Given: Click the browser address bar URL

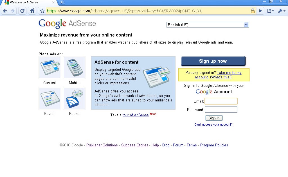Looking at the screenshot, I should 124,11.
